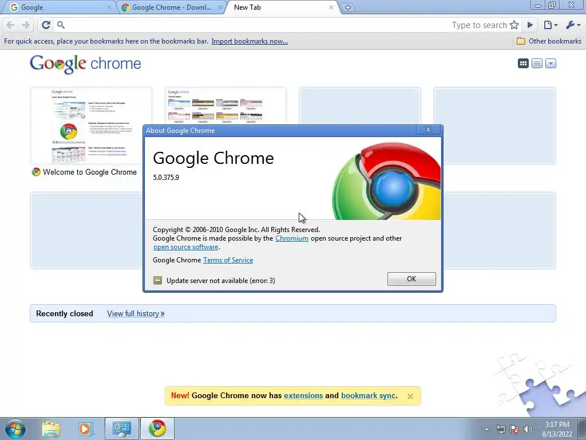The height and width of the screenshot is (440, 586).
Task: Open the Welcome to Google Chrome thumbnail
Action: click(91, 125)
